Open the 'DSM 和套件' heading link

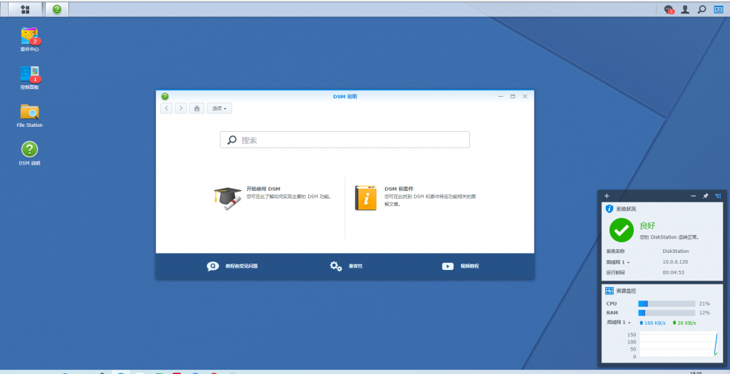tap(399, 189)
